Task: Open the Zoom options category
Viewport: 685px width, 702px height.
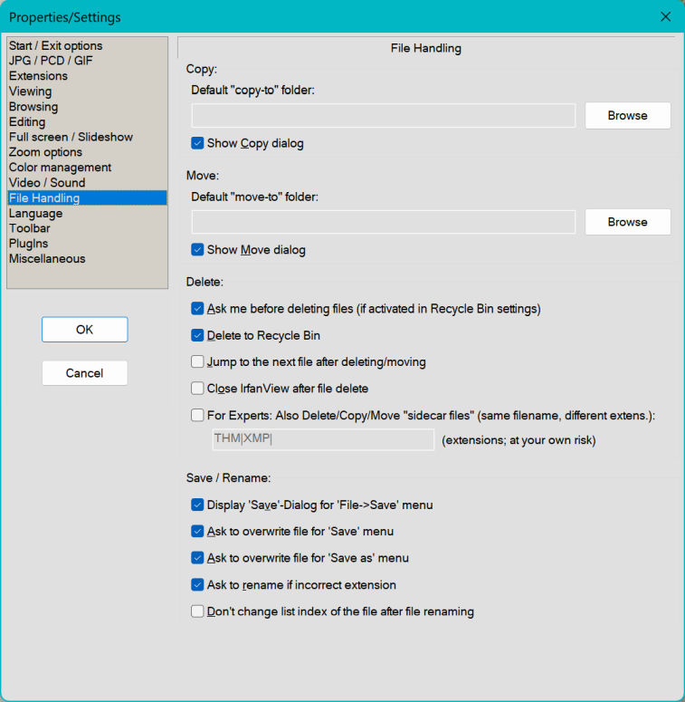Action: 45,152
